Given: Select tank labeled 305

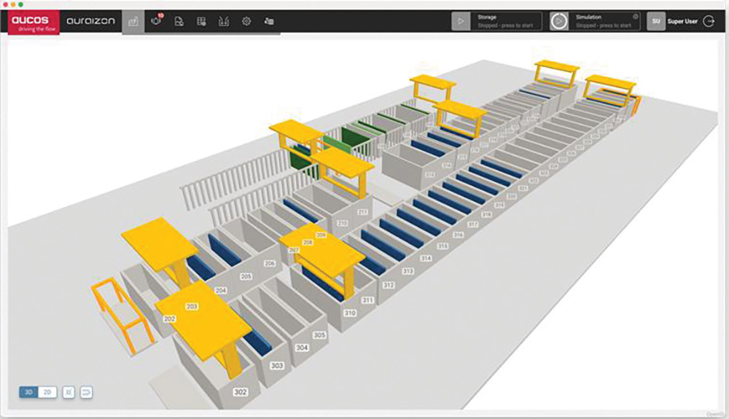Looking at the screenshot, I should click(319, 335).
